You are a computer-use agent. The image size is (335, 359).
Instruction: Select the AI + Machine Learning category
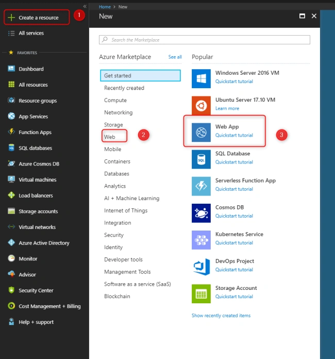131,198
